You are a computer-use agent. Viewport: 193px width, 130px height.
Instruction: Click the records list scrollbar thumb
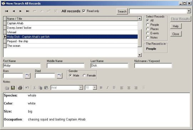pyautogui.click(x=139, y=38)
